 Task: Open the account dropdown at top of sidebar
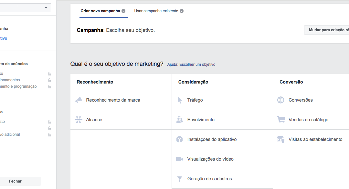pos(26,8)
